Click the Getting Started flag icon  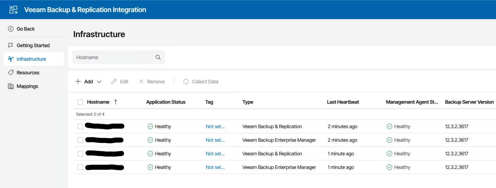[x=11, y=45]
